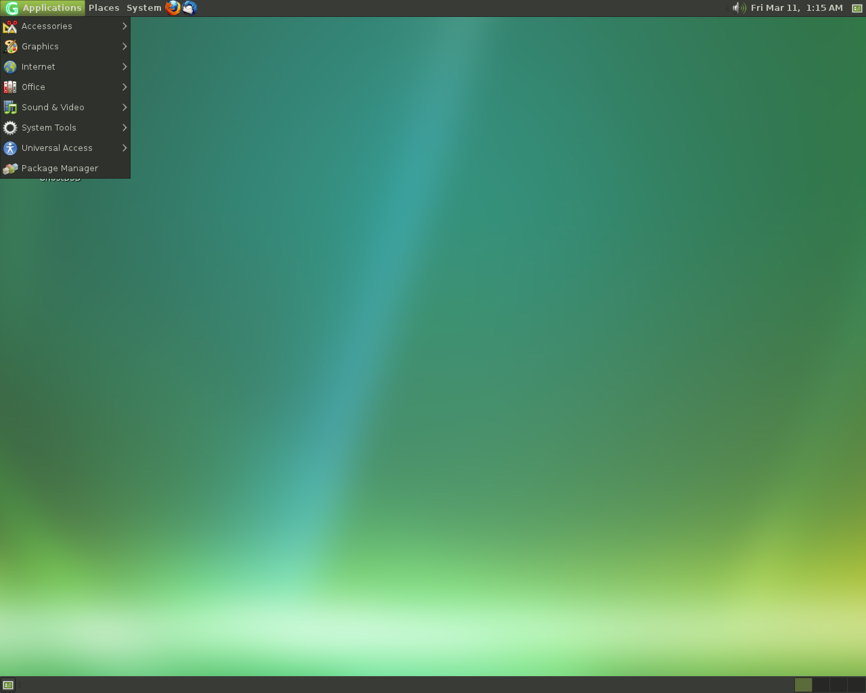Expand the System Tools arrow
866x693 pixels.
[x=124, y=128]
